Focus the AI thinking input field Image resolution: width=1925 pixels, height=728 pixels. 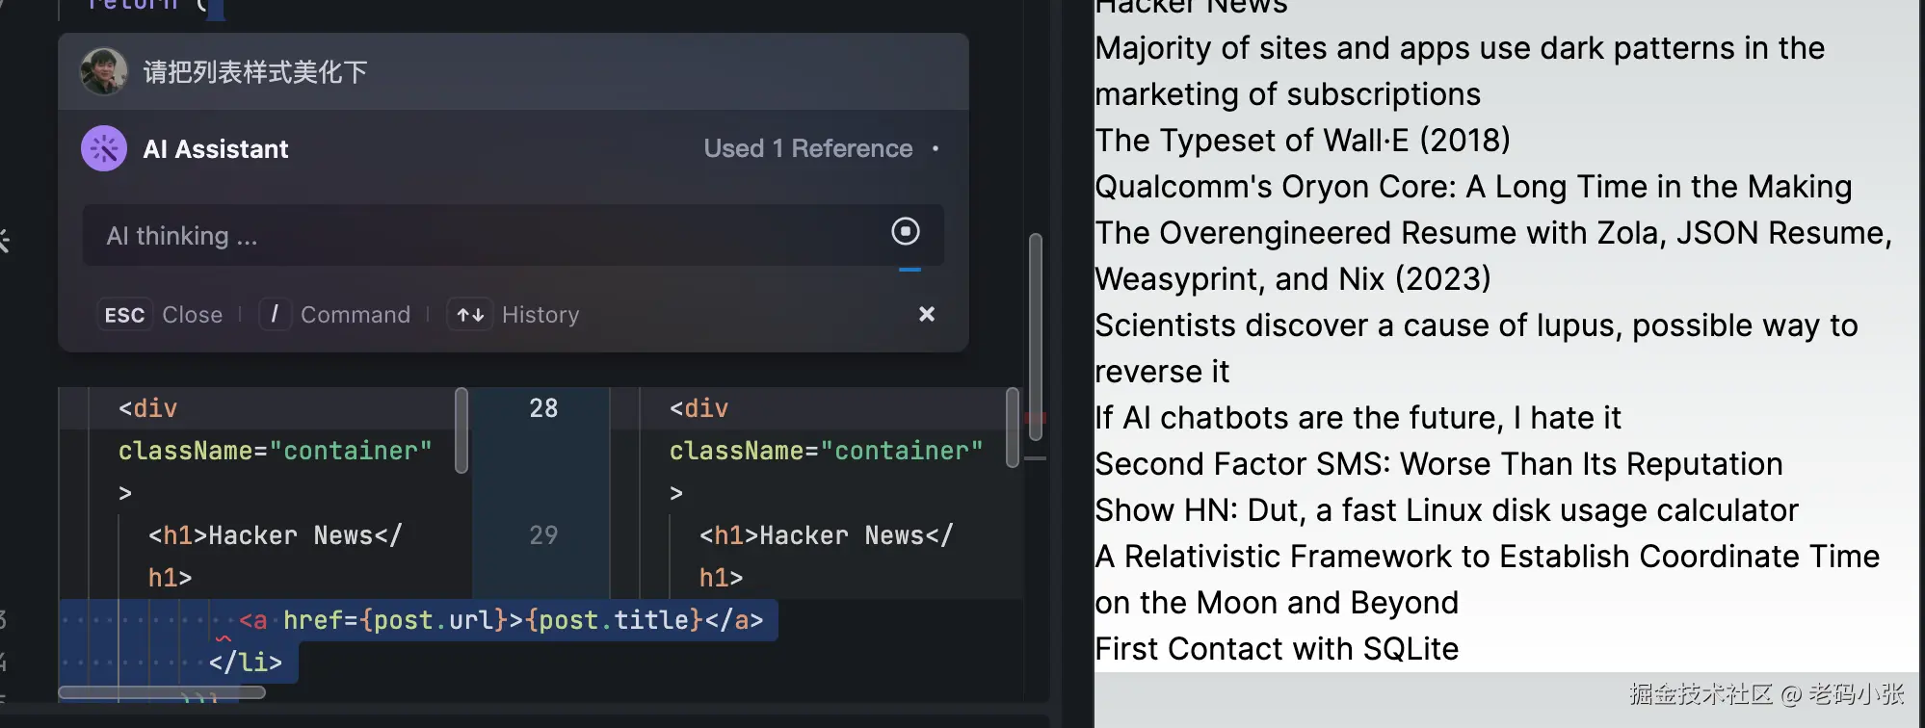click(482, 236)
